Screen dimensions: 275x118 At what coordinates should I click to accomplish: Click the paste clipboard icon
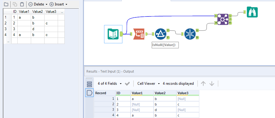pos(22,4)
